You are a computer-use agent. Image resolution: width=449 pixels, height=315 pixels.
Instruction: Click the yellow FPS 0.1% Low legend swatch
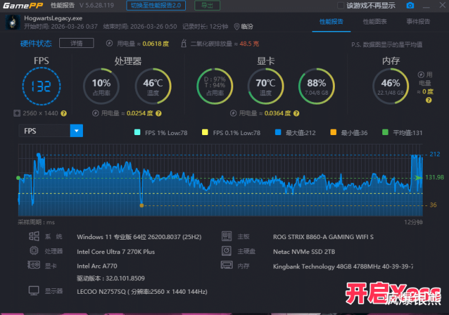(205, 133)
